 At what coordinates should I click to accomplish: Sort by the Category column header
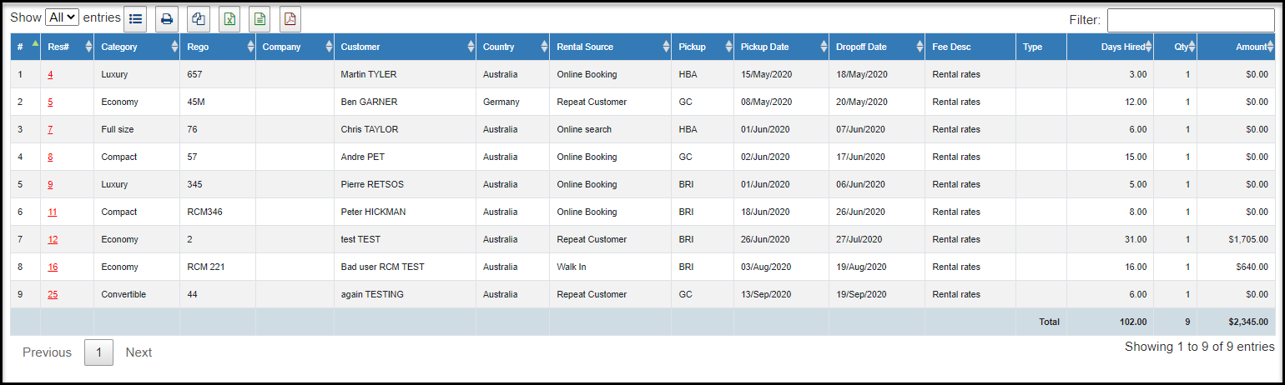point(137,47)
